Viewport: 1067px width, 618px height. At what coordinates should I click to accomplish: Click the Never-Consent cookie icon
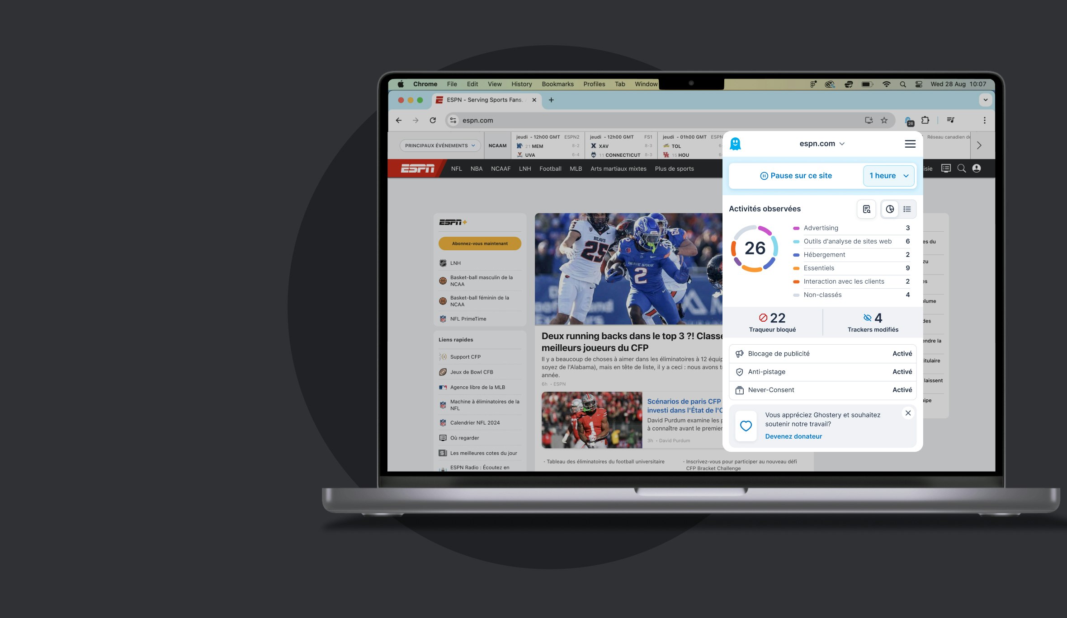coord(739,389)
